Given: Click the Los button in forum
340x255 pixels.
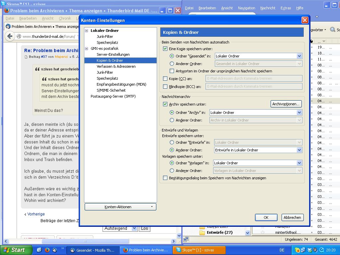Looking at the screenshot, I should click(x=144, y=228).
